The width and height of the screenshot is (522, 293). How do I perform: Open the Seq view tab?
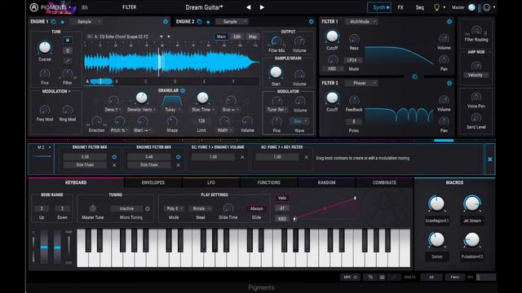tap(420, 7)
